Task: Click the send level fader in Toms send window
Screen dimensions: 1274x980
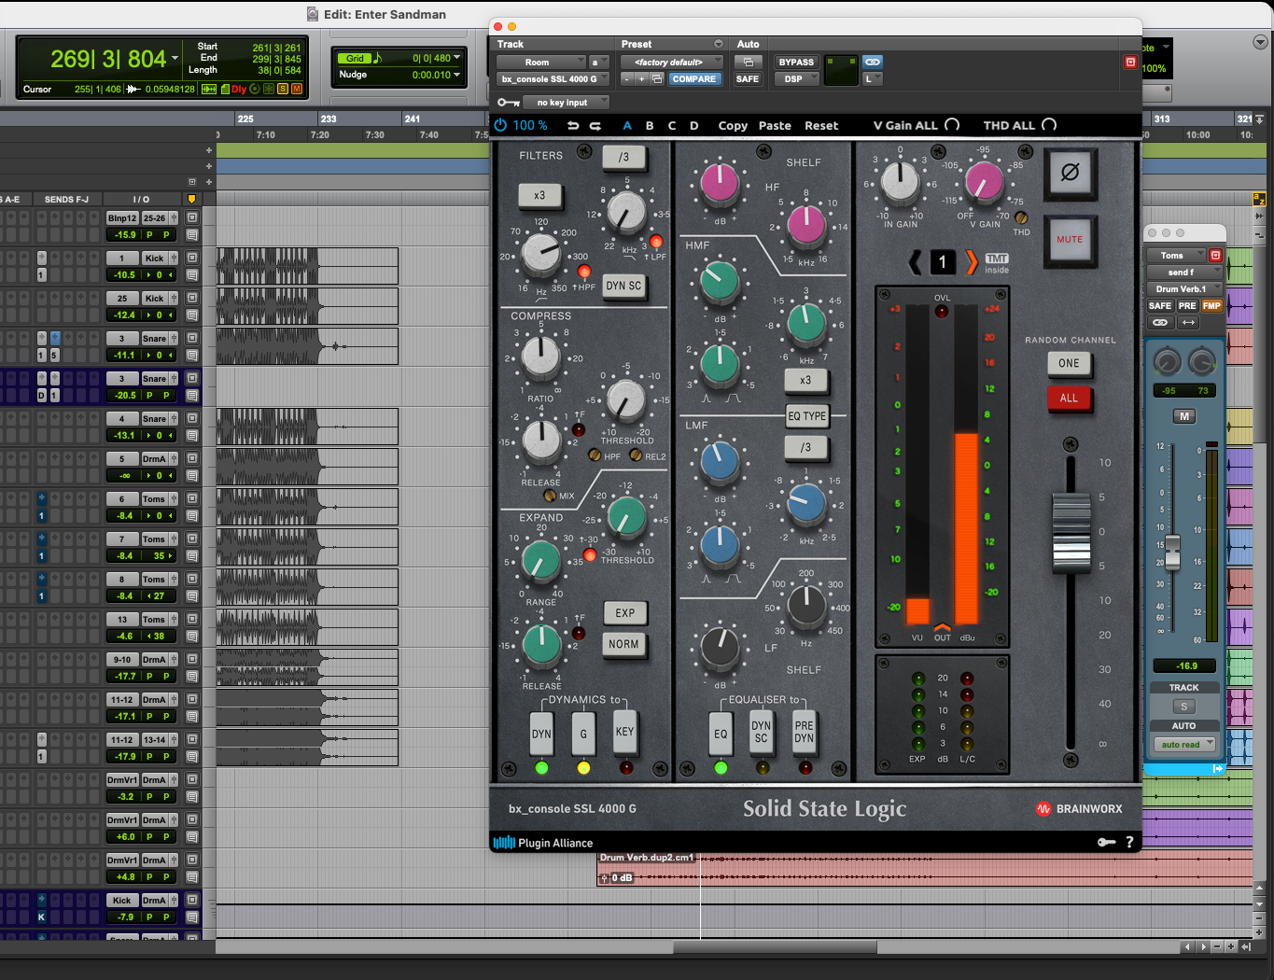Action: 1173,552
